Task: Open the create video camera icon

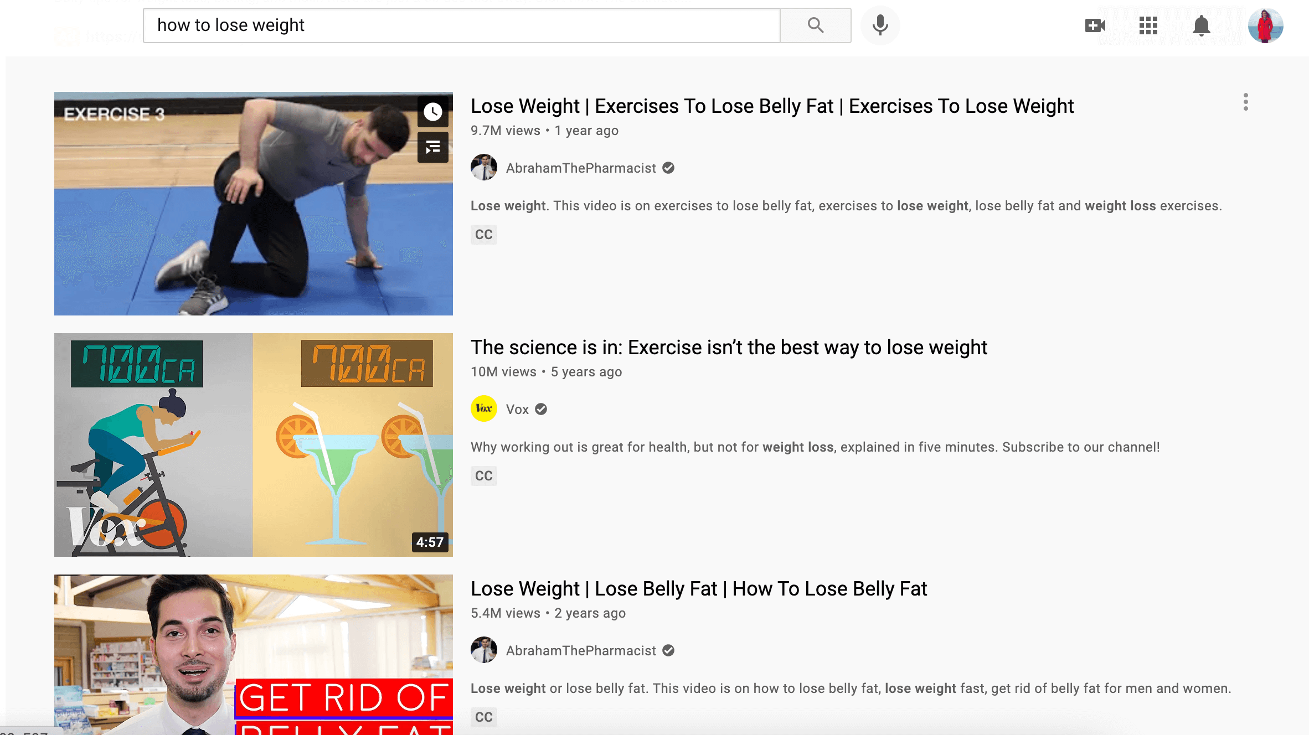Action: [x=1095, y=25]
